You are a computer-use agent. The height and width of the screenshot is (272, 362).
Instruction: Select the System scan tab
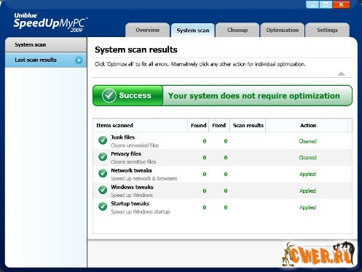coord(193,31)
